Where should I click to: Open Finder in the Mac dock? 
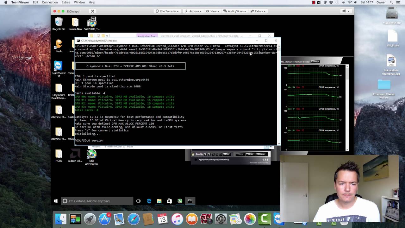pyautogui.click(x=61, y=219)
